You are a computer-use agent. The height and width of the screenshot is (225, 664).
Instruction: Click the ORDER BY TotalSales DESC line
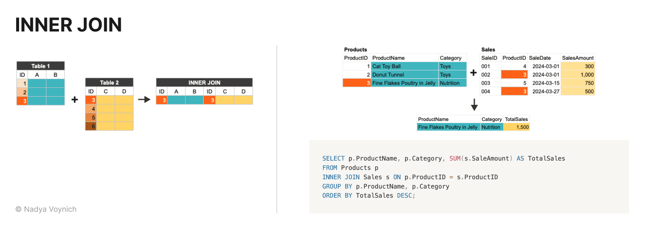pos(369,196)
